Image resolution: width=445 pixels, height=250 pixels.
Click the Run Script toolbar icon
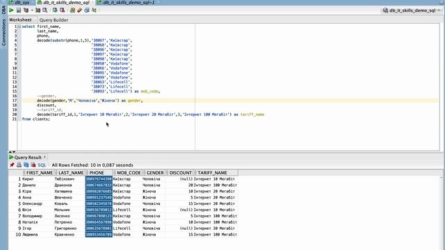point(19,10)
